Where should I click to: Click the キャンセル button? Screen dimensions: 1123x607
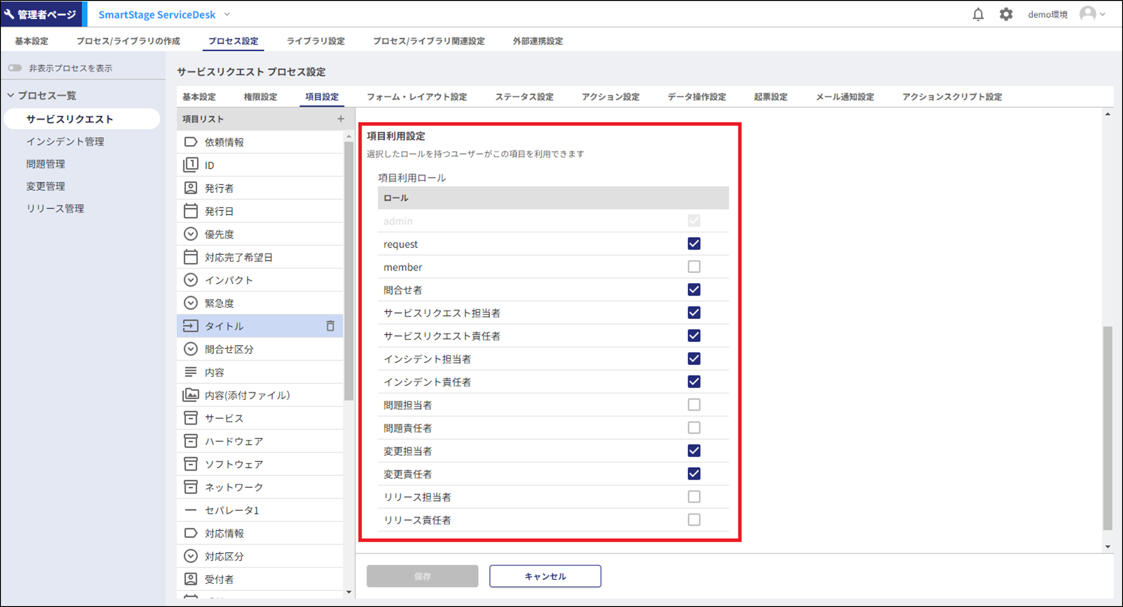tap(545, 576)
